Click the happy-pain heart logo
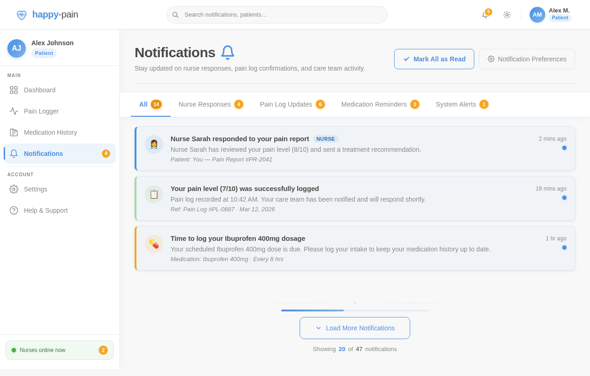590x376 pixels. (x=21, y=14)
